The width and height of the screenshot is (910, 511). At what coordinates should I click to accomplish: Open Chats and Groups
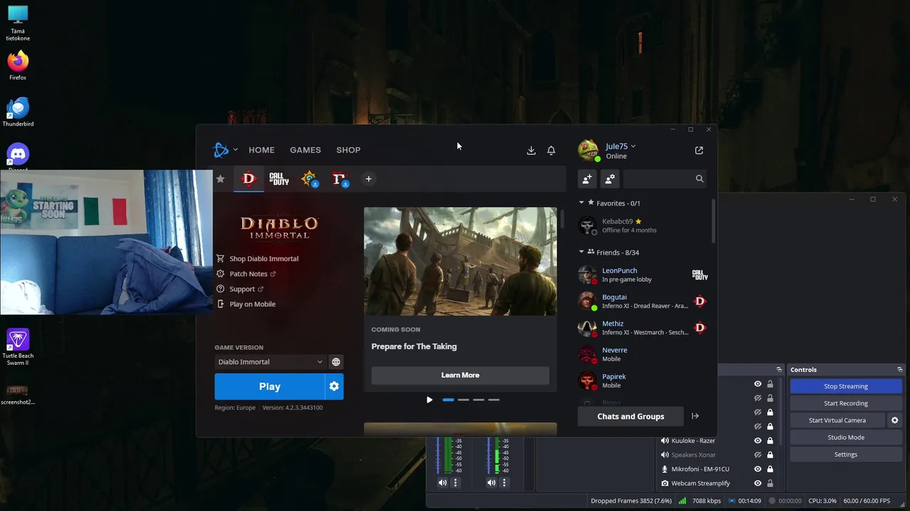631,417
